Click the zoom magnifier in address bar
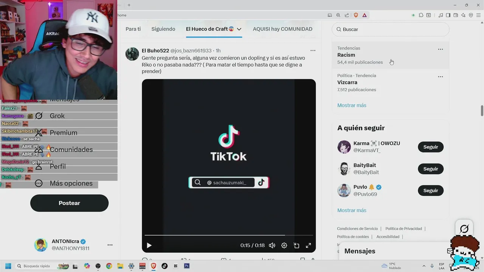The width and height of the screenshot is (484, 272). 338,15
